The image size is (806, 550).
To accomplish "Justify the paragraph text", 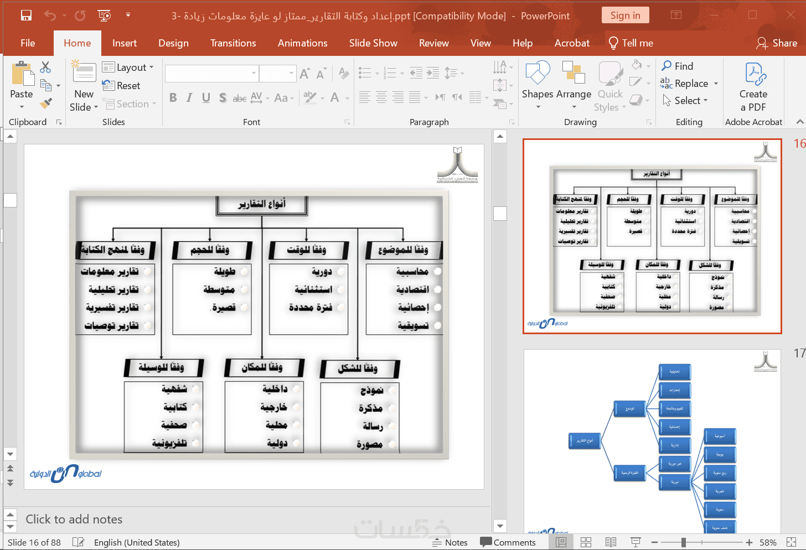I will click(415, 97).
